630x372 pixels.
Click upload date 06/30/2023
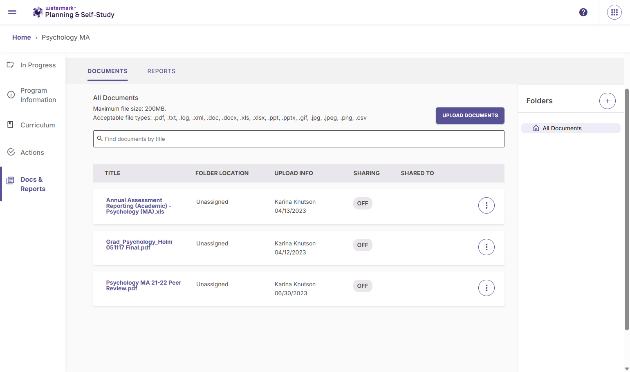coord(291,293)
